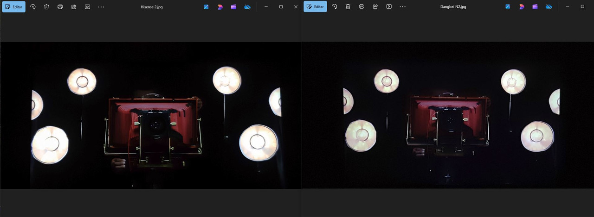594x217 pixels.
Task: Rotate the image in the Hisense 2.jpg window
Action: coord(33,7)
